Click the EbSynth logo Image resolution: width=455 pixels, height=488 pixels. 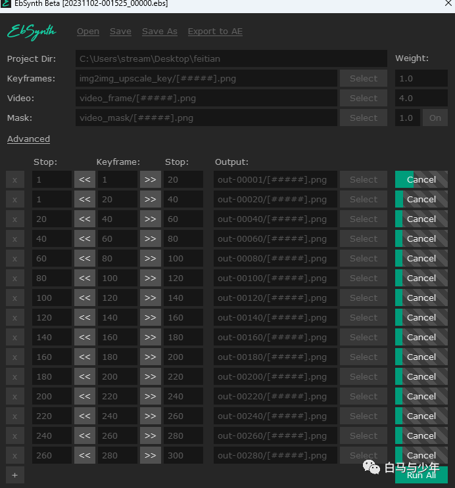point(32,32)
